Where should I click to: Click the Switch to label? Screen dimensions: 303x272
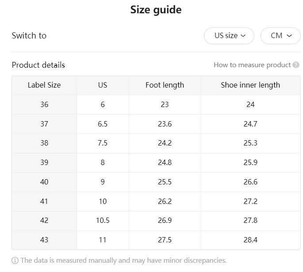pos(29,36)
